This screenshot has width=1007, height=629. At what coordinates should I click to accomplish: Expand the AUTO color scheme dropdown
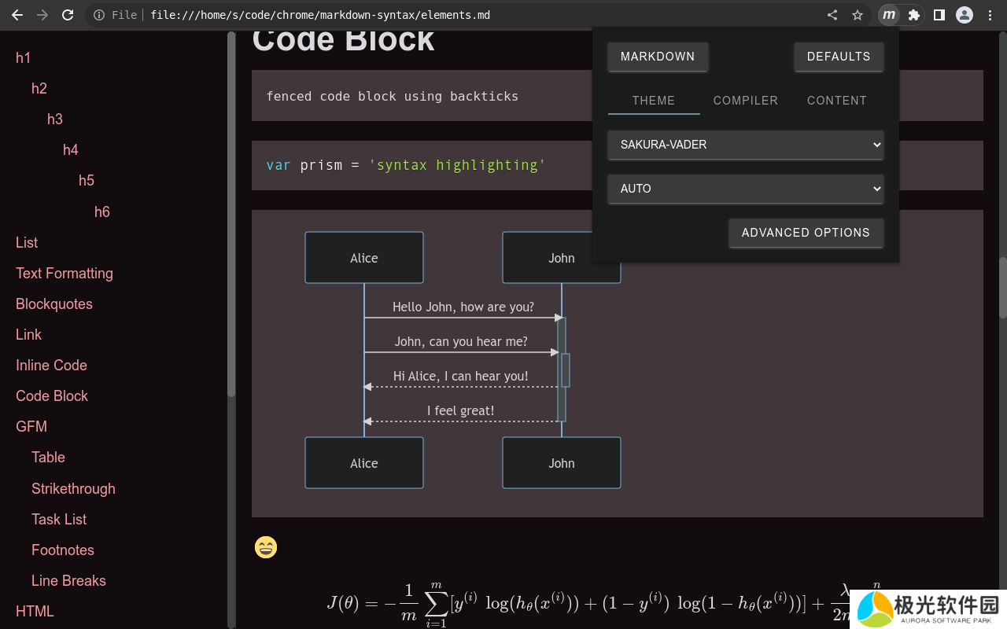pos(745,189)
